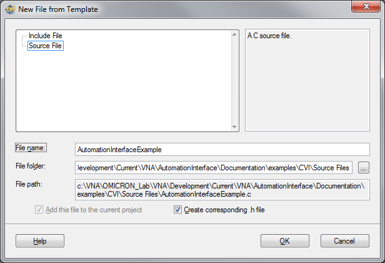Cancel the new file dialog
This screenshot has height=263, width=385.
(x=345, y=241)
